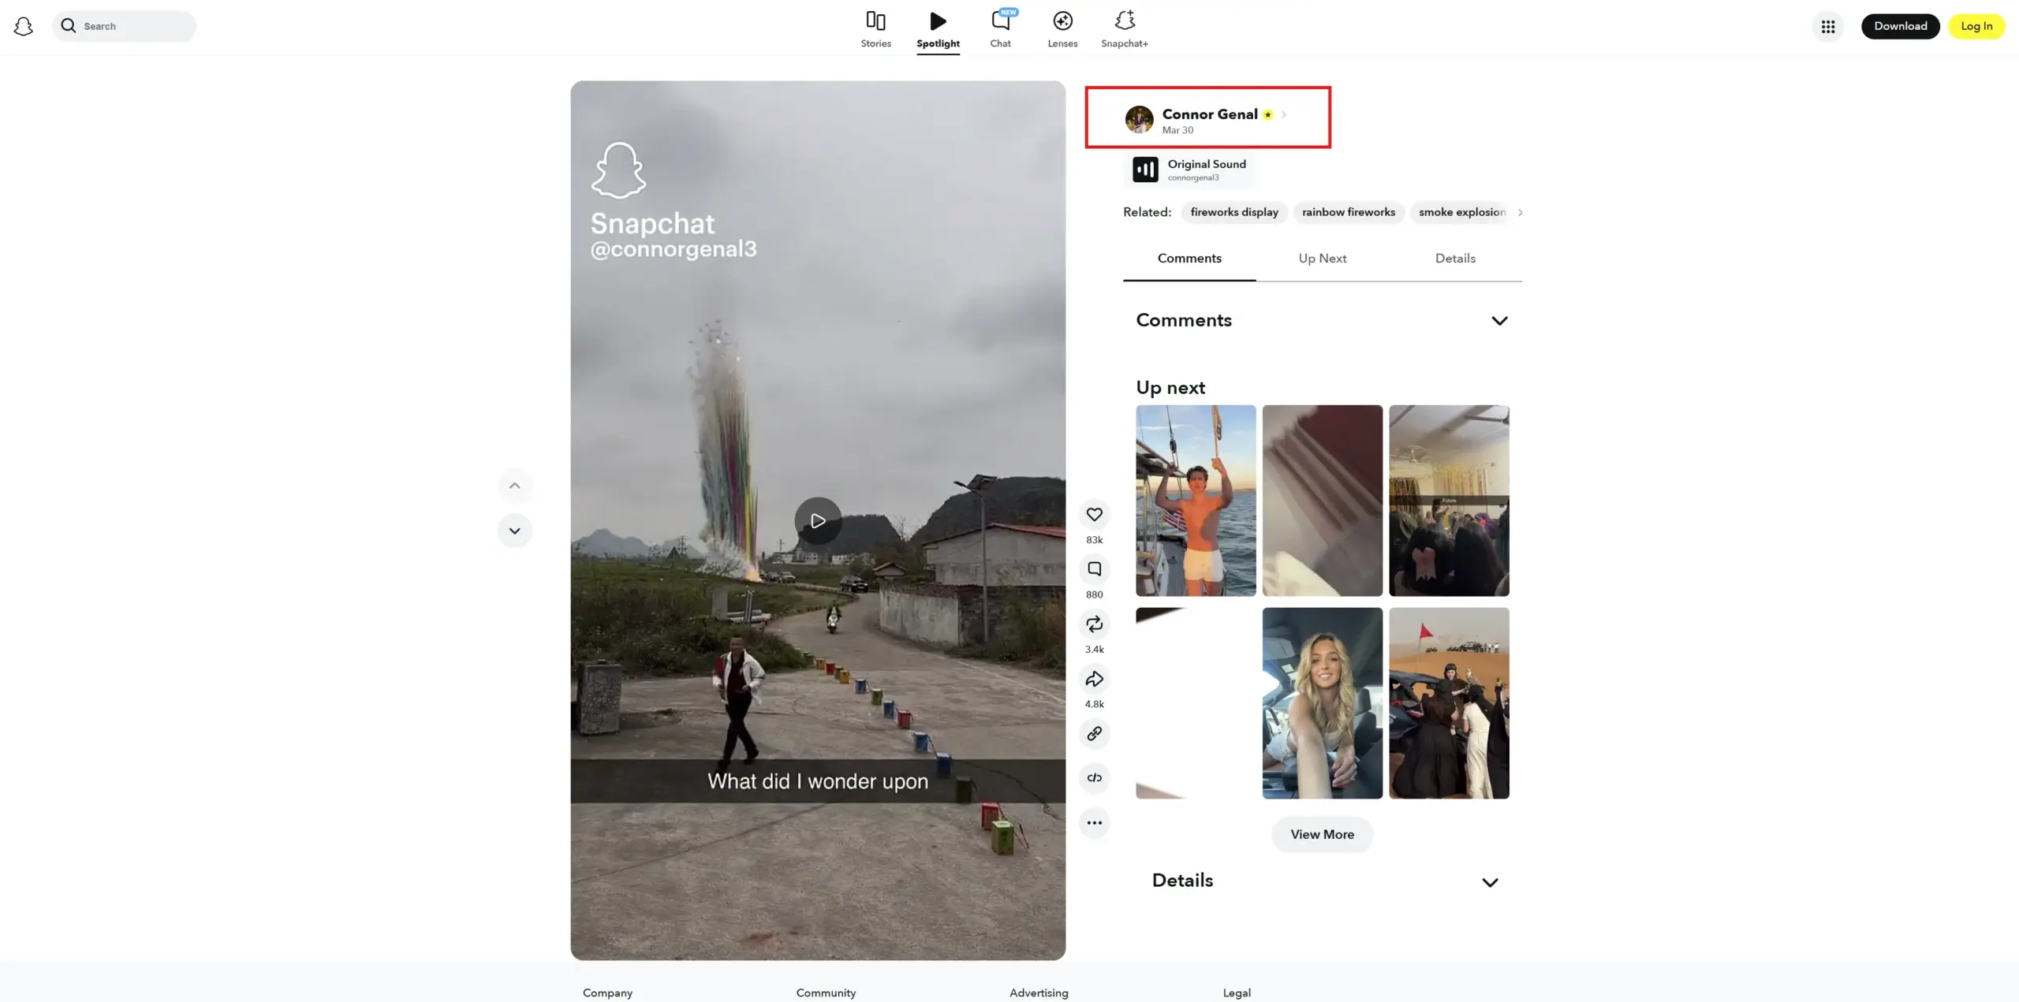
Task: Click the Log In button
Action: pos(1976,26)
